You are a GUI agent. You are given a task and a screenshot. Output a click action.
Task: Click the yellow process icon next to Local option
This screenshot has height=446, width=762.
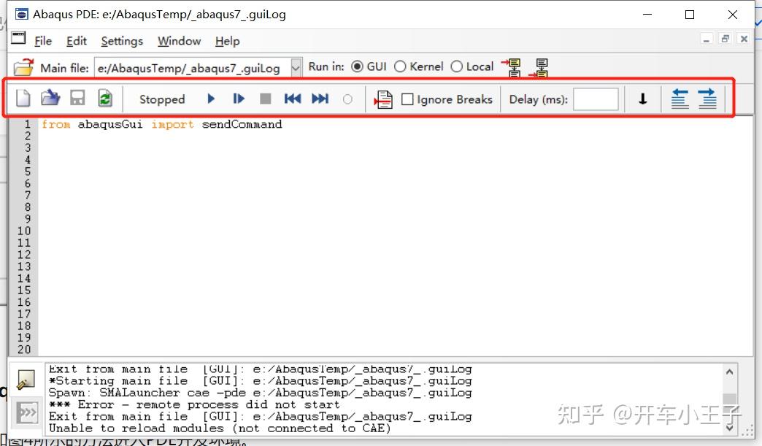pos(512,66)
